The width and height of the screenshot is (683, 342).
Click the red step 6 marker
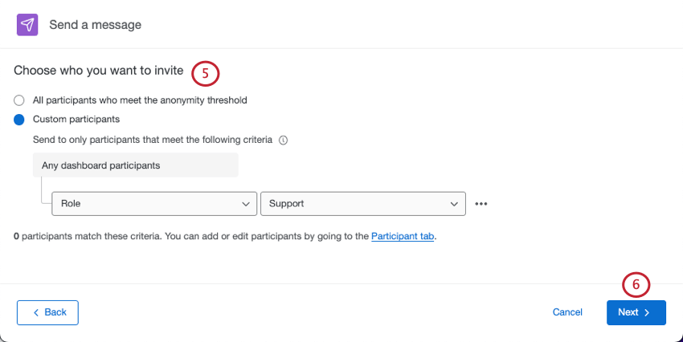click(636, 284)
